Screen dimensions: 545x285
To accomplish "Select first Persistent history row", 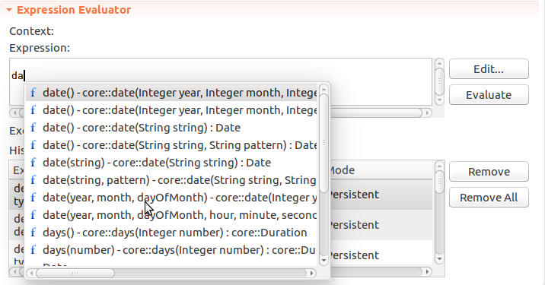I will point(381,195).
